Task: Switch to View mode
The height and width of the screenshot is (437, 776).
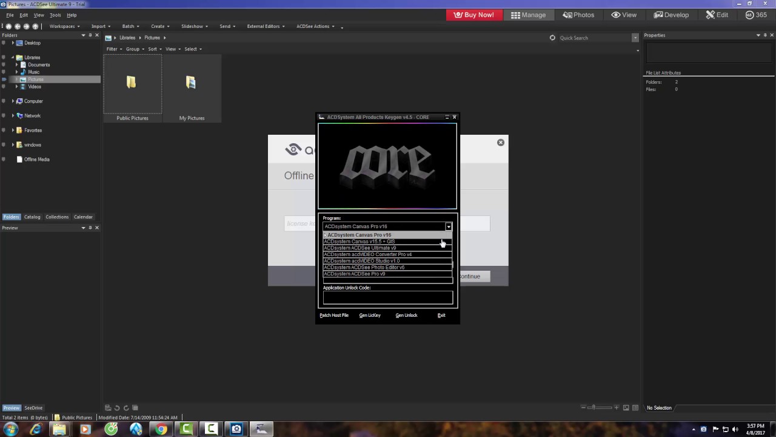Action: point(624,15)
